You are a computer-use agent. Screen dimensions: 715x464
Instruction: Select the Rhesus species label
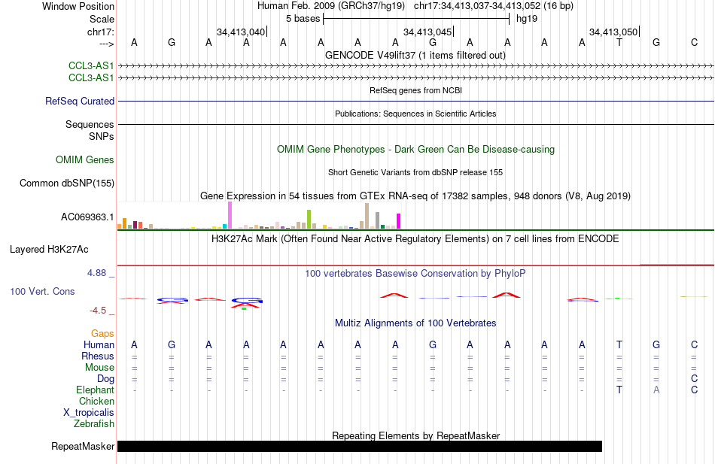point(98,356)
